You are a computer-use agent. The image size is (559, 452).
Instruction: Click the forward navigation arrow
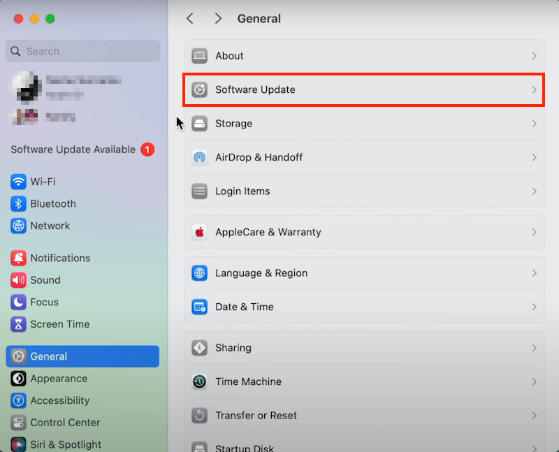218,19
